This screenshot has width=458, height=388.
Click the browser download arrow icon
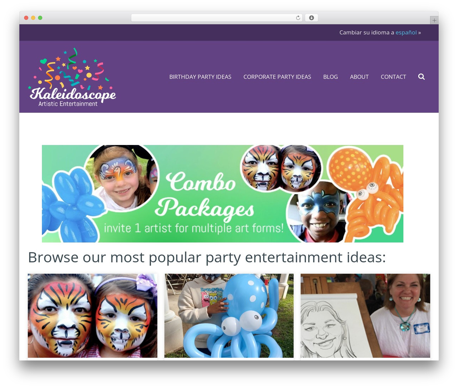pos(311,18)
